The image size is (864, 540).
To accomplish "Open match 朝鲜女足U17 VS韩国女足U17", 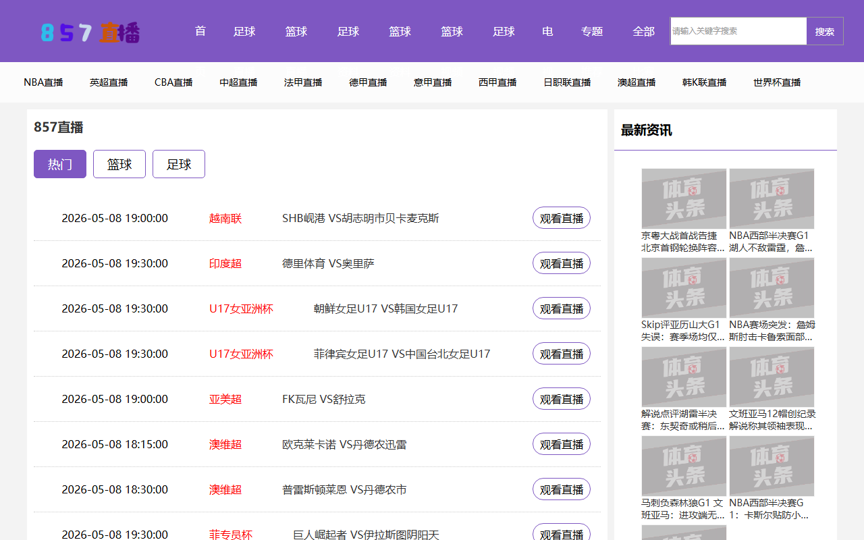I will 385,308.
